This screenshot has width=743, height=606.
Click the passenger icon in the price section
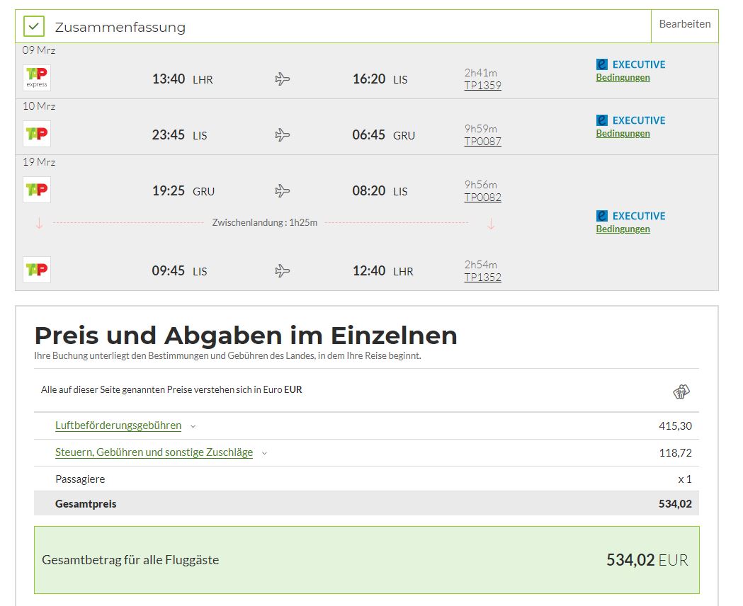pos(681,391)
